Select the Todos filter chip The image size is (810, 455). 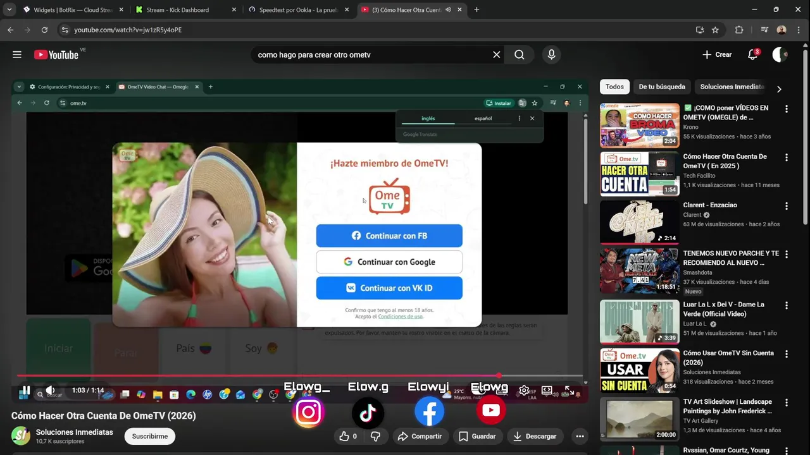point(614,87)
